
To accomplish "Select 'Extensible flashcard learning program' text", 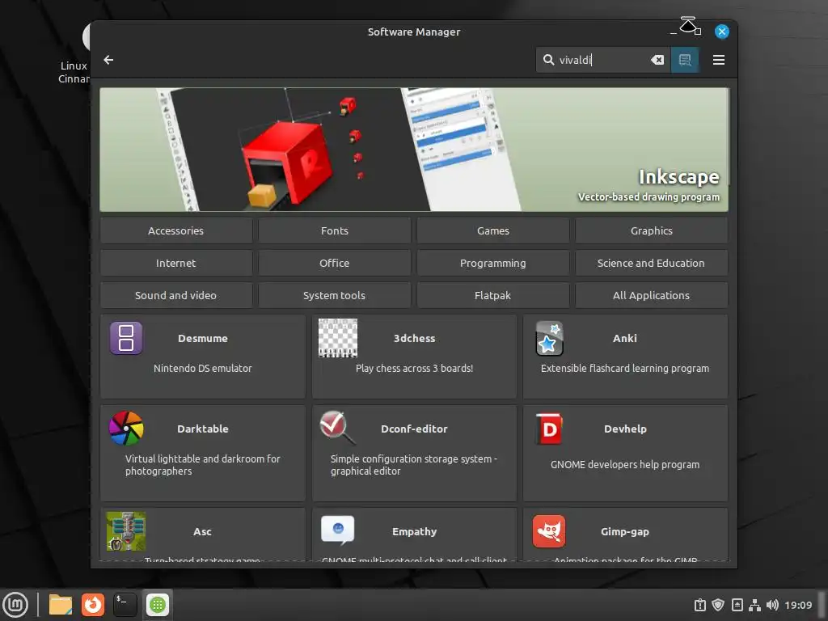I will [625, 368].
